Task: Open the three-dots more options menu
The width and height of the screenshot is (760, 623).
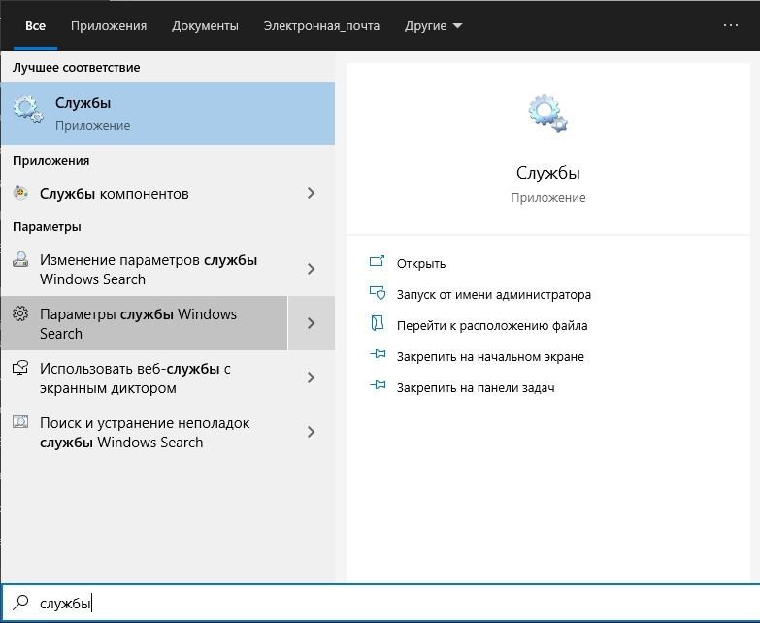Action: coord(731,25)
